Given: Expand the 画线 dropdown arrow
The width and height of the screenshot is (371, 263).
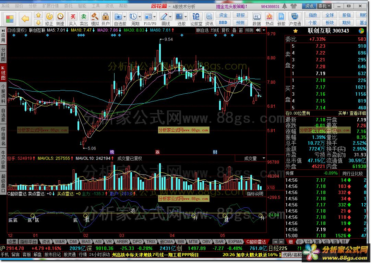Looking at the screenshot, I should click(170, 16).
